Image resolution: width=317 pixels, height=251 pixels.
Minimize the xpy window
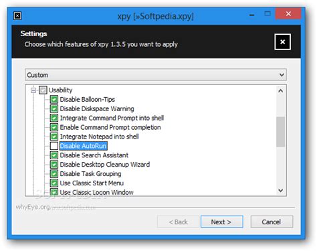[251, 15]
